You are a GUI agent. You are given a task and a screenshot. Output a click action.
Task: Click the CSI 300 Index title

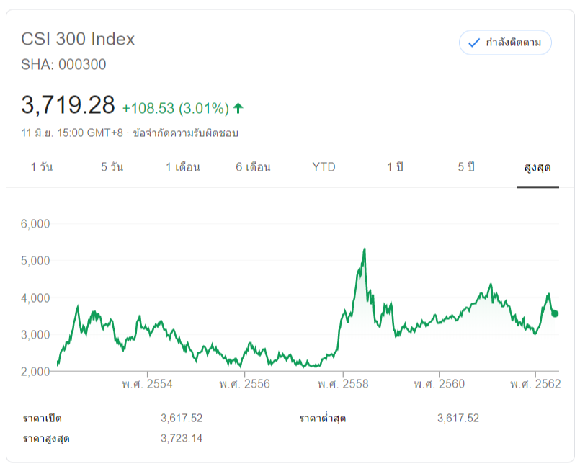[x=78, y=39]
